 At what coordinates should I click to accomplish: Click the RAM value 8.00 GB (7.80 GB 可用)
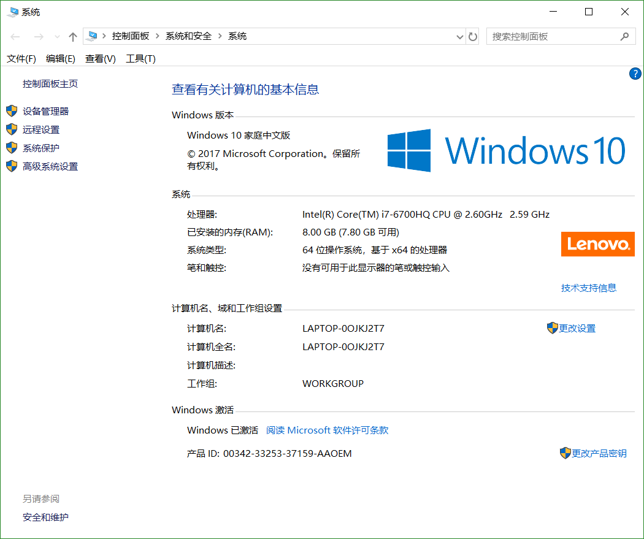[351, 232]
